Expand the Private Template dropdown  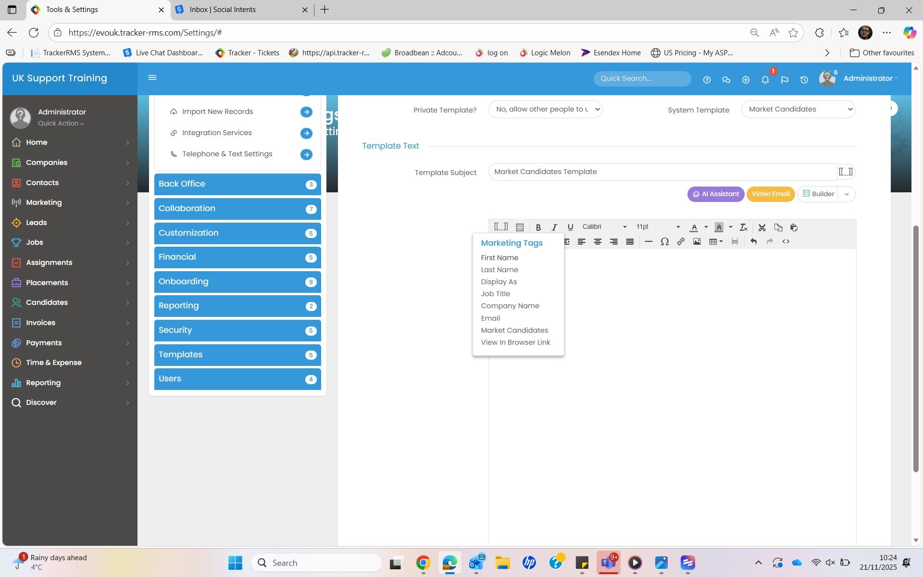point(545,110)
